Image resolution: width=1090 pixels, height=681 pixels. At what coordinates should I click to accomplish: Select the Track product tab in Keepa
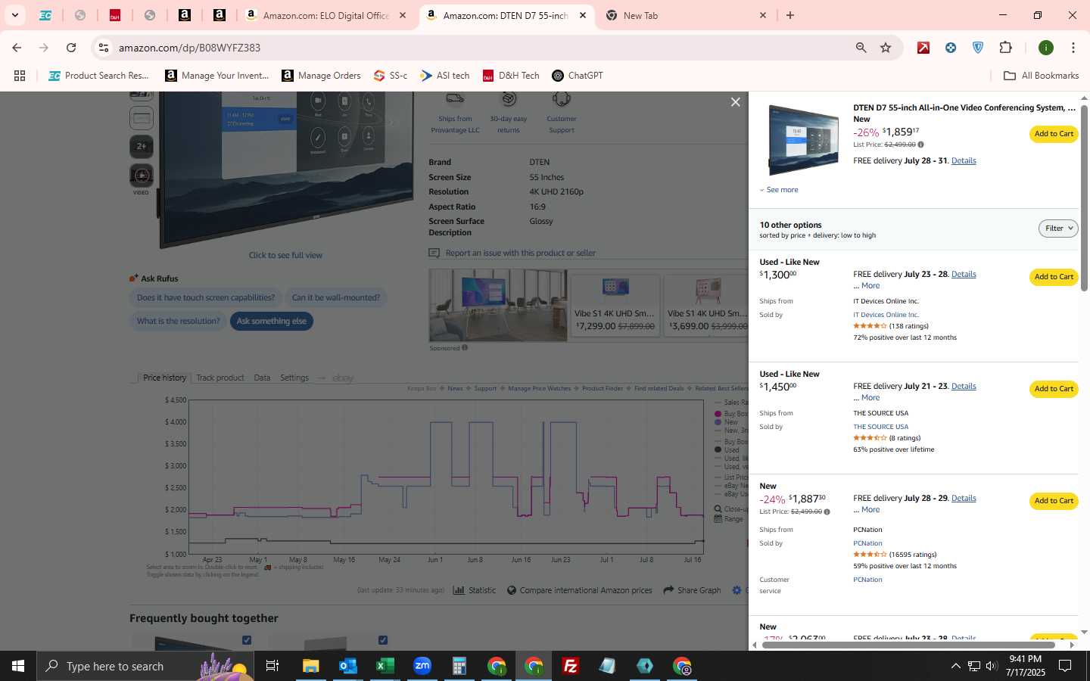tap(220, 378)
